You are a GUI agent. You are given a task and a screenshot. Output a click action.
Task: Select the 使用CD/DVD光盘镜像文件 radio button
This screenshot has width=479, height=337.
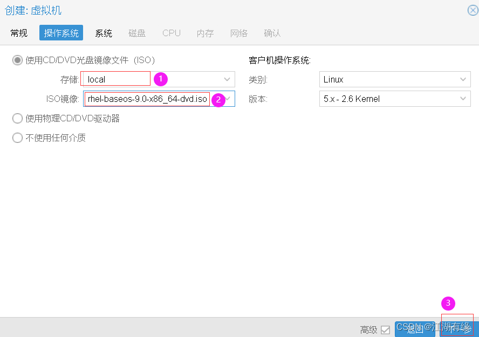tap(17, 59)
